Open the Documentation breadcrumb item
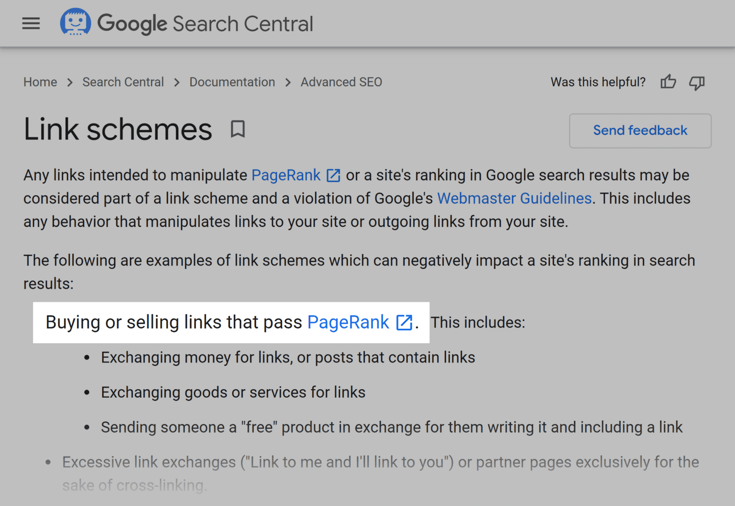 [232, 82]
